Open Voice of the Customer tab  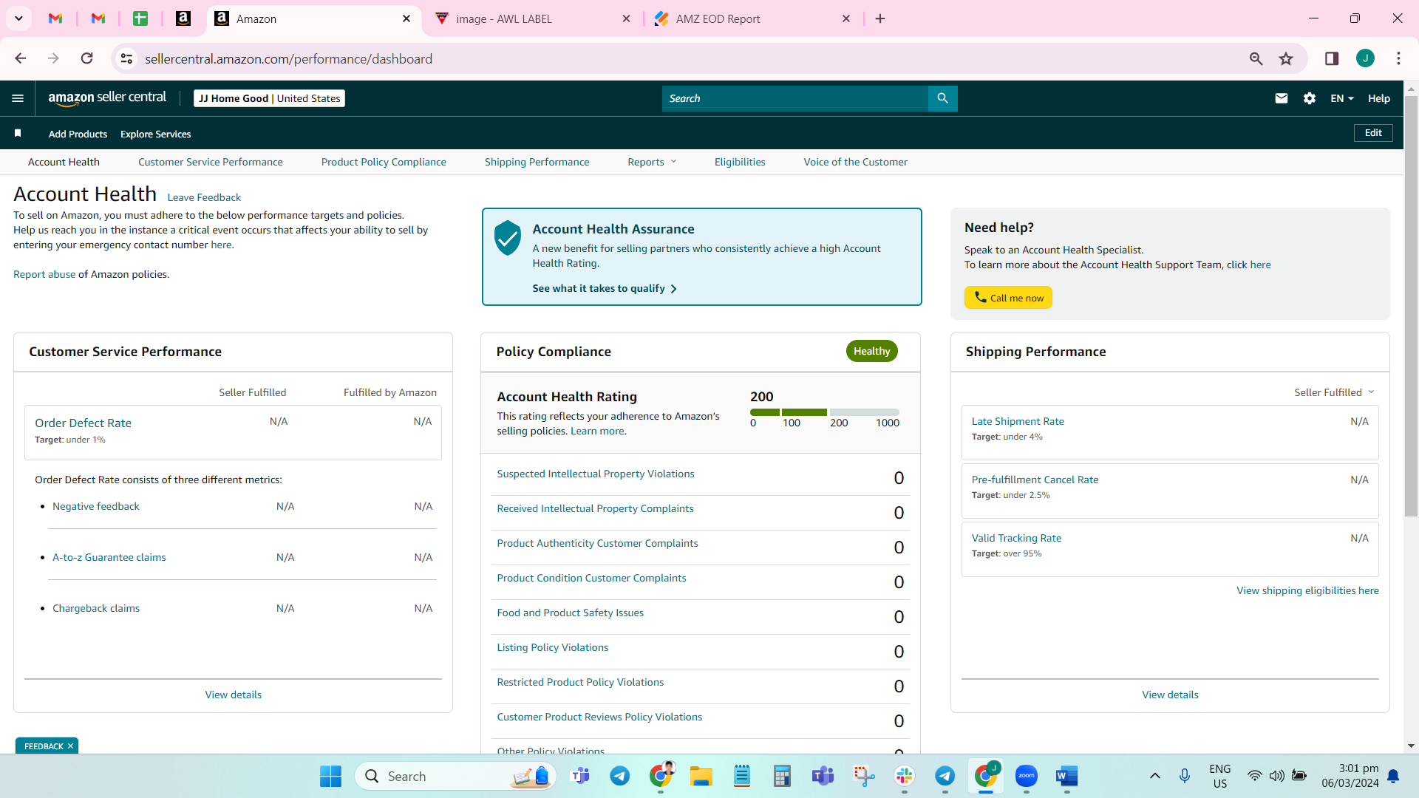855,162
